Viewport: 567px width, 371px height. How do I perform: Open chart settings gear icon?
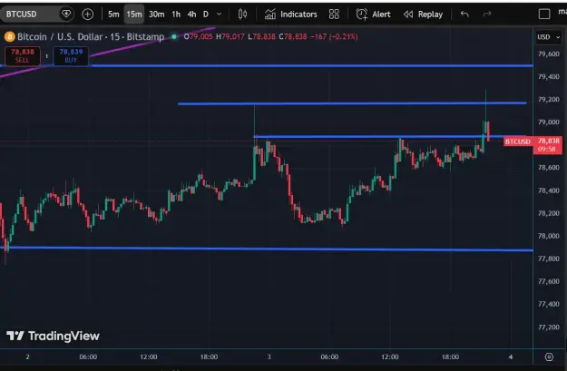549,356
